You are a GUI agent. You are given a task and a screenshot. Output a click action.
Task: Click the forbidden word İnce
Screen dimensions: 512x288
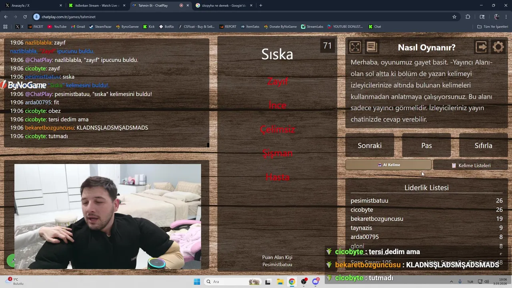tap(277, 105)
